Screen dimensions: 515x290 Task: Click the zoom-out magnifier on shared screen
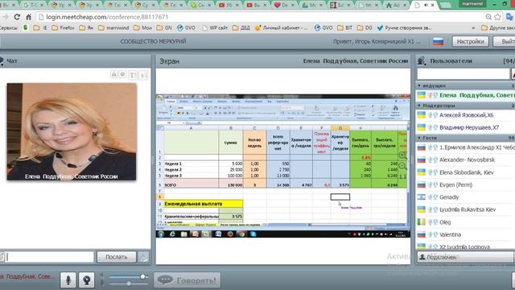coord(402,166)
